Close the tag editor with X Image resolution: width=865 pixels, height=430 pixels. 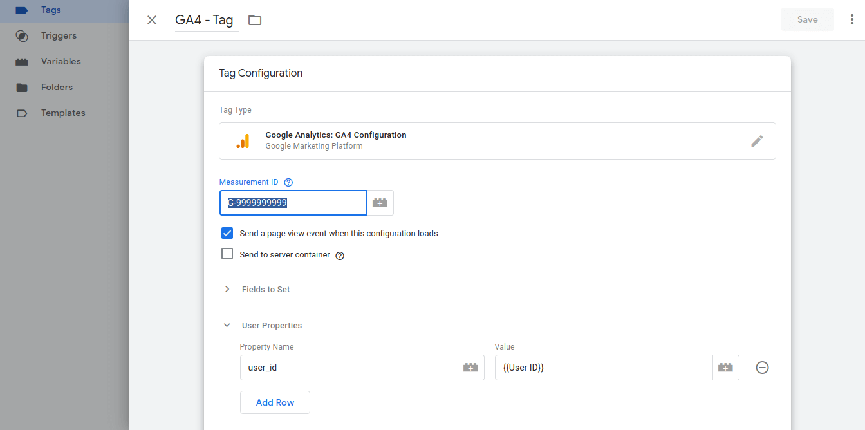click(152, 20)
